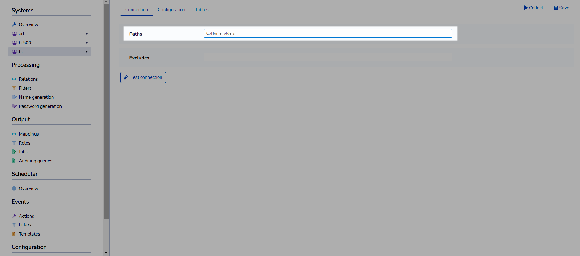Click the document icon beside Templates

(x=14, y=234)
